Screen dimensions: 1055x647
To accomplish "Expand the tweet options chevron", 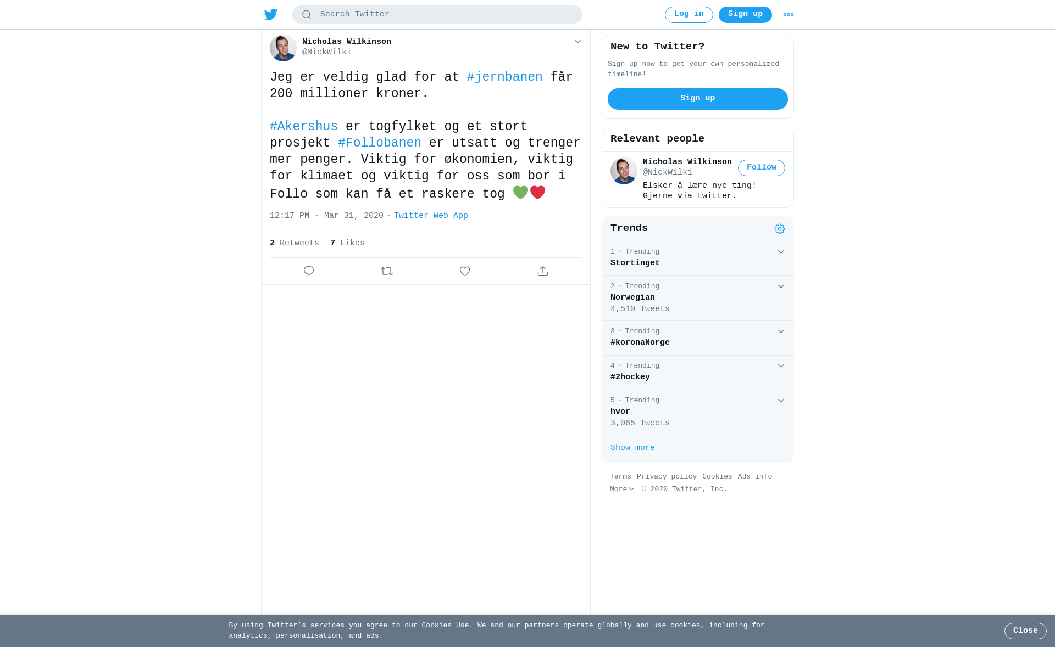I will pos(578,42).
